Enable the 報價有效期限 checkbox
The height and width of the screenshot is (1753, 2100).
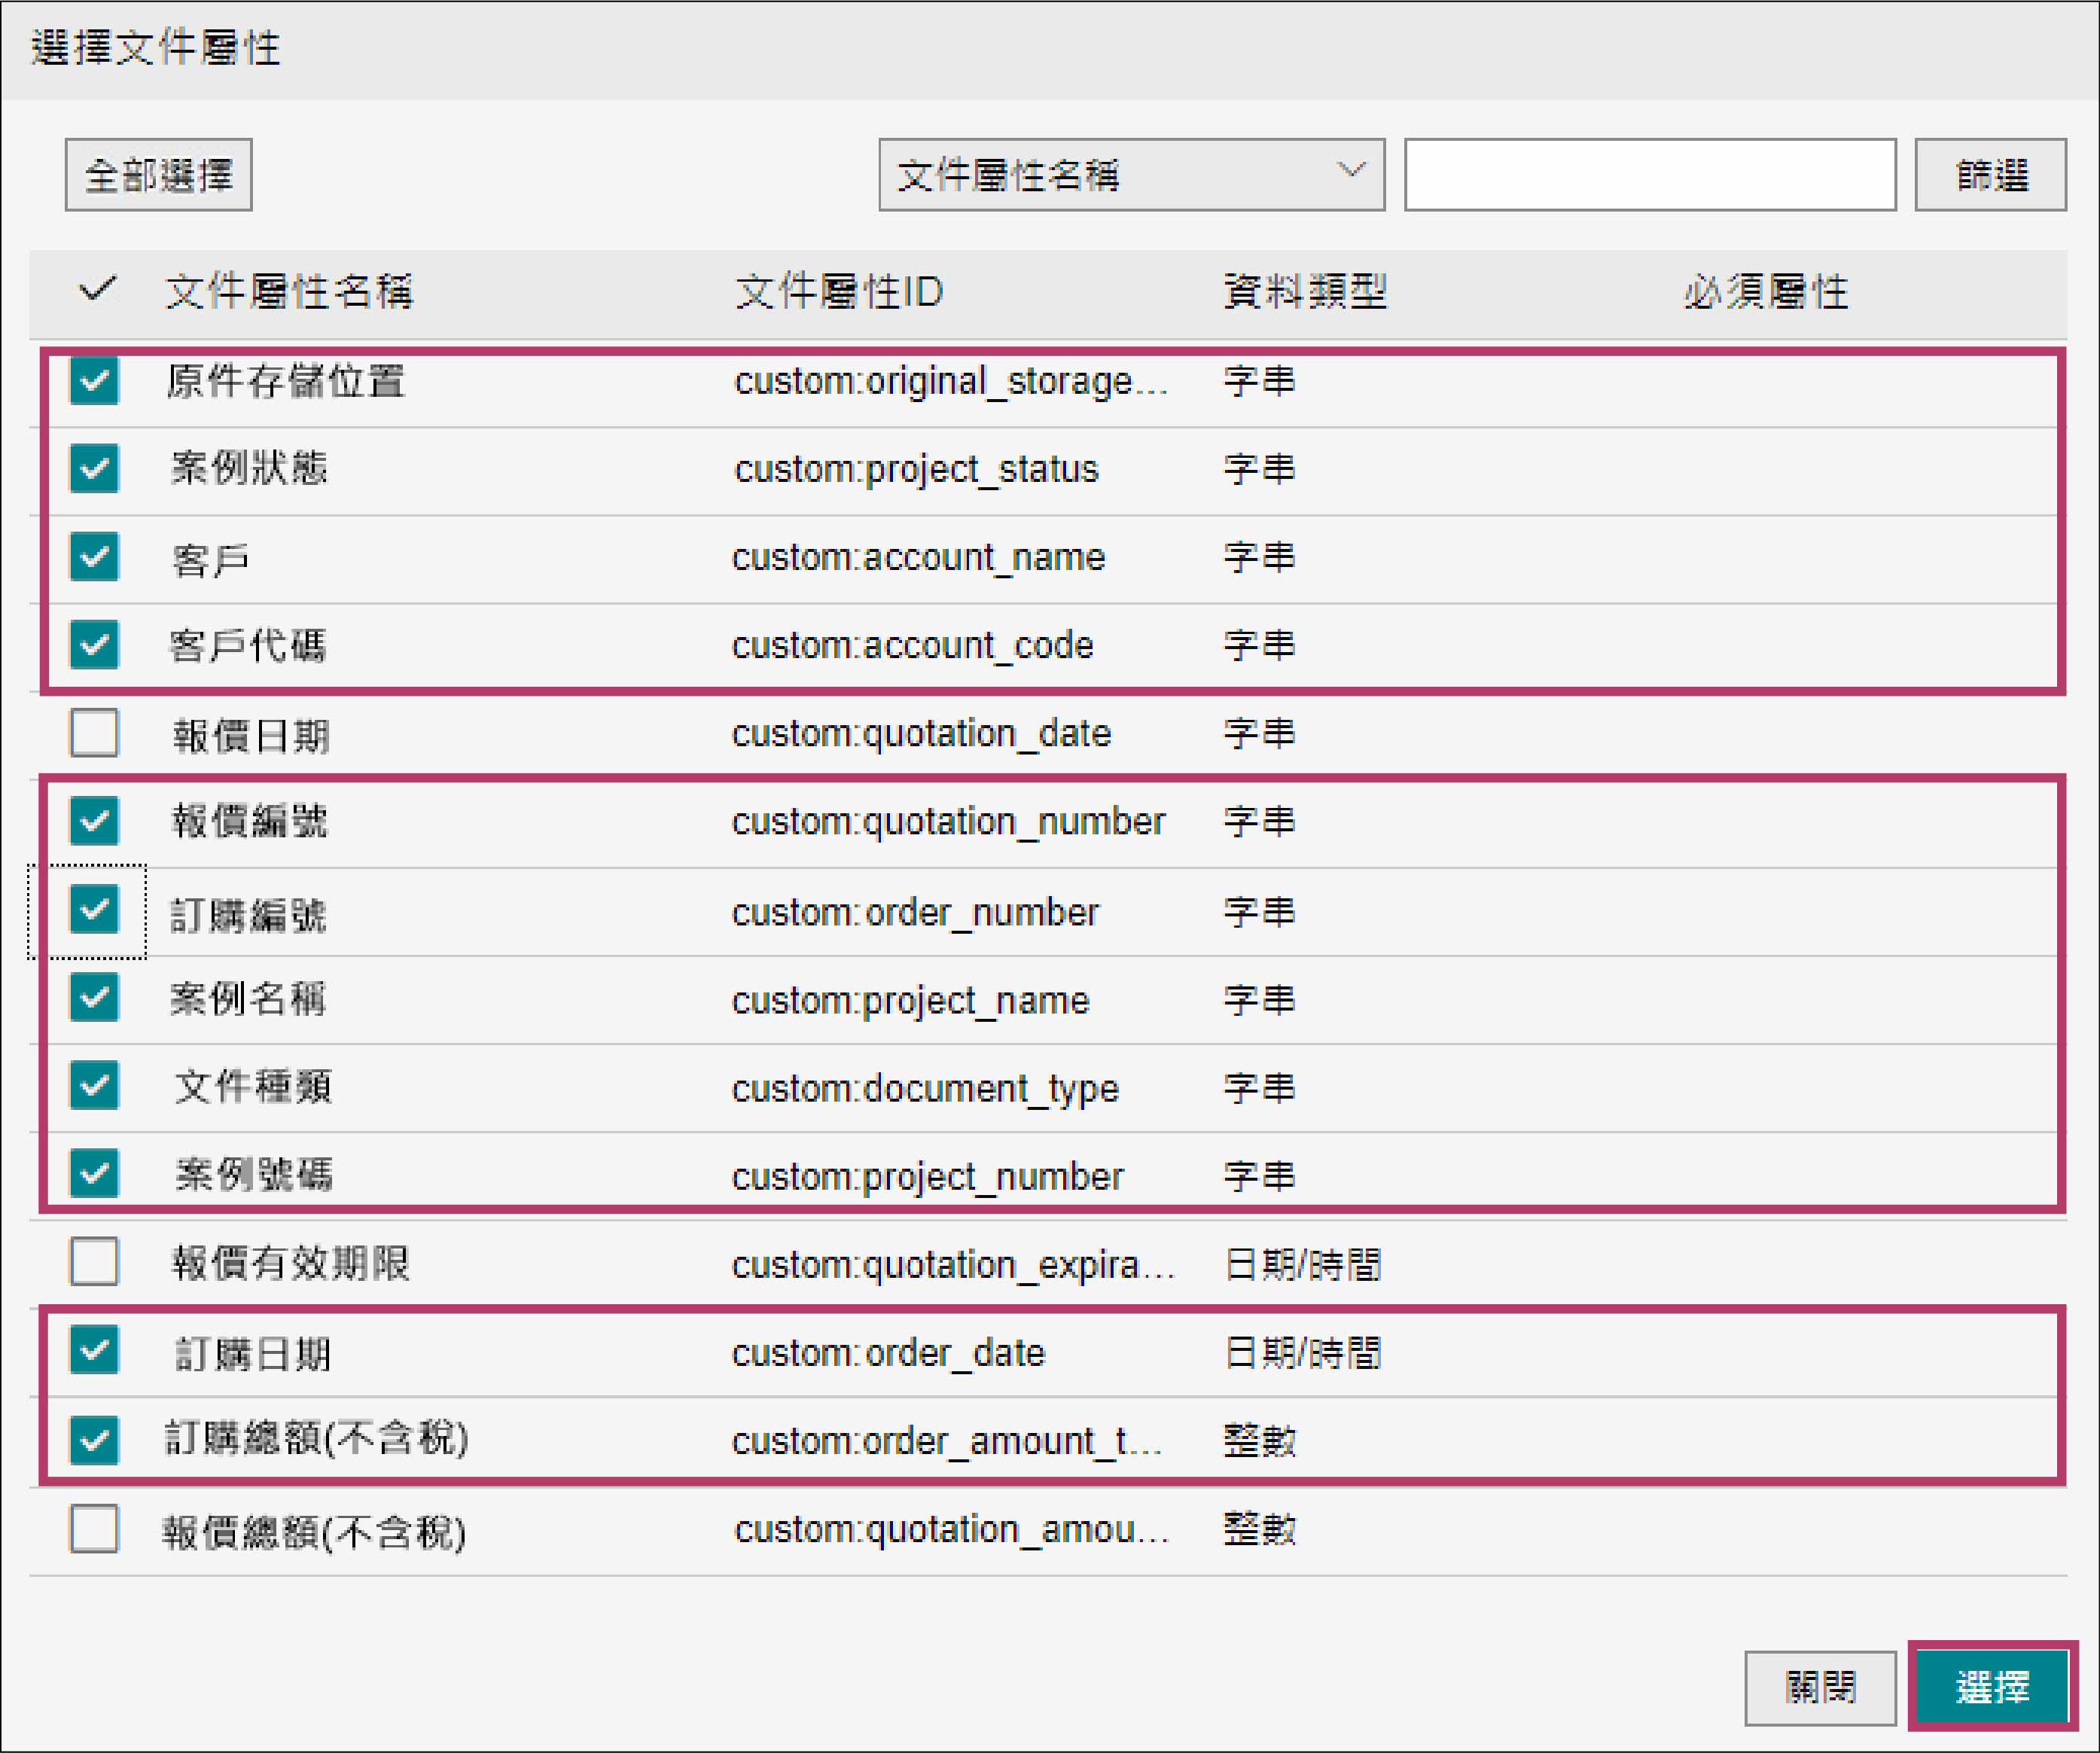[94, 1262]
